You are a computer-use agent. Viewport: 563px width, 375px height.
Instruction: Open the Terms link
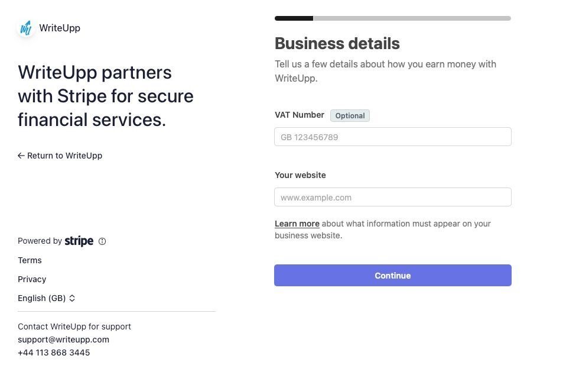[30, 260]
